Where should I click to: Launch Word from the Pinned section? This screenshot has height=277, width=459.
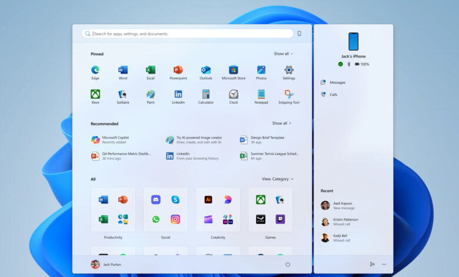point(123,72)
